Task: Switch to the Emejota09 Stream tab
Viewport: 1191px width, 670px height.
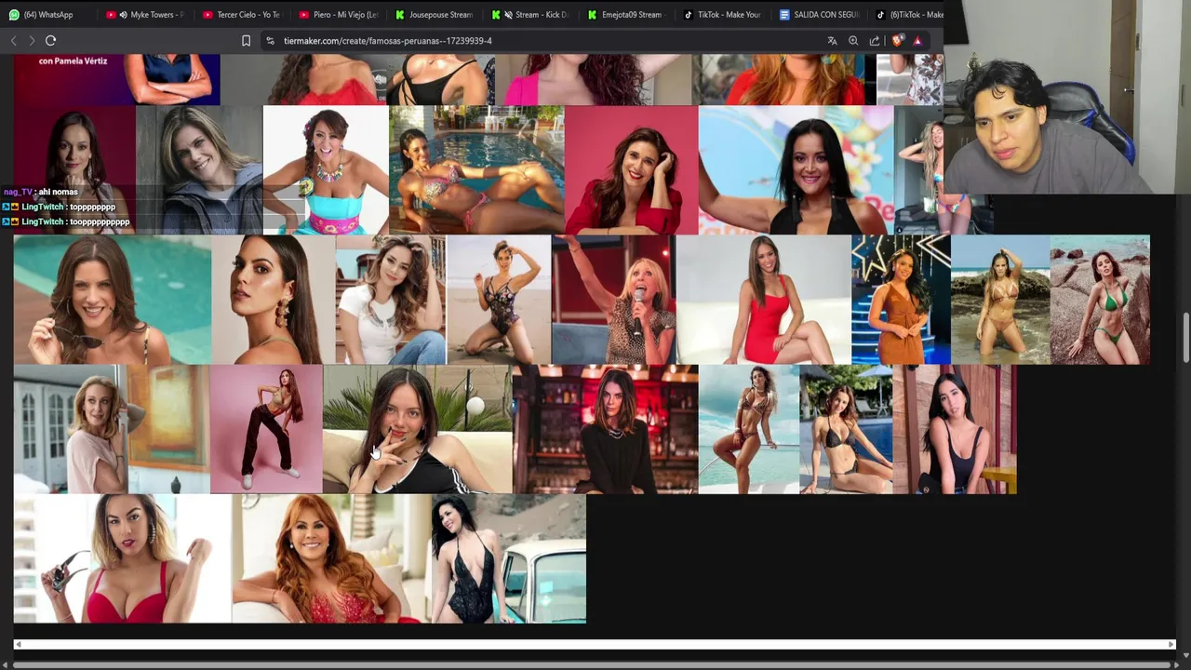Action: (628, 15)
